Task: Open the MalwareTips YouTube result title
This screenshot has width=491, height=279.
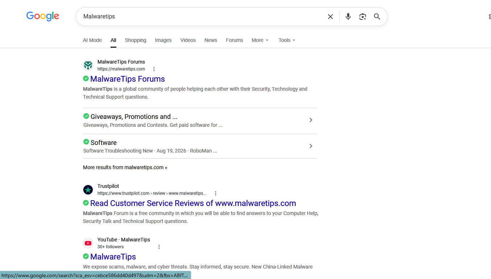Action: click(113, 257)
